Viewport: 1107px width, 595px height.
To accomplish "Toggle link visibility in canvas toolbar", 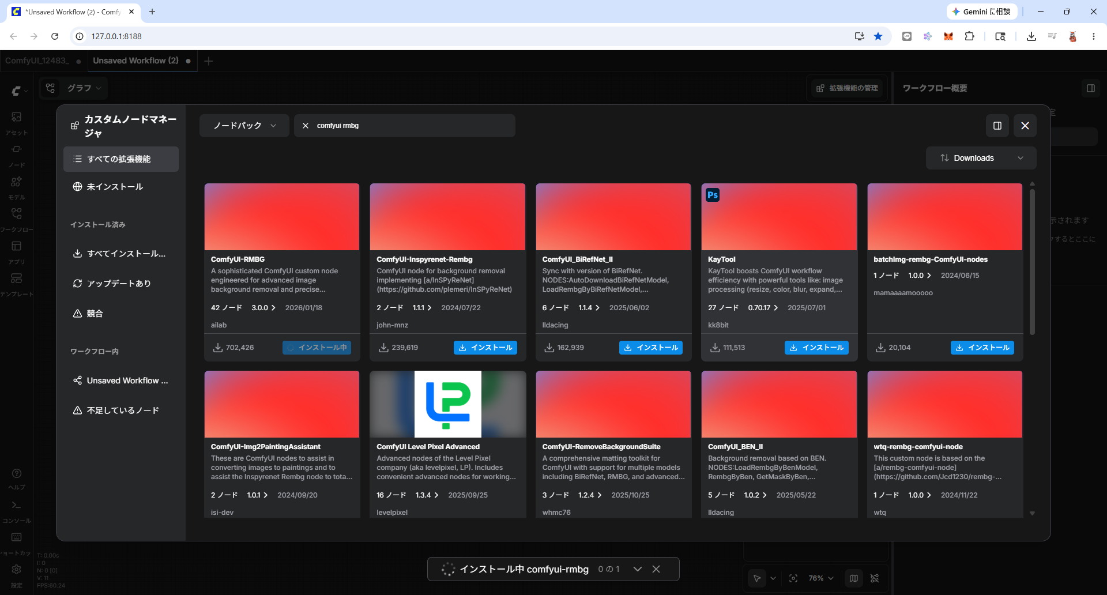I will pos(875,578).
